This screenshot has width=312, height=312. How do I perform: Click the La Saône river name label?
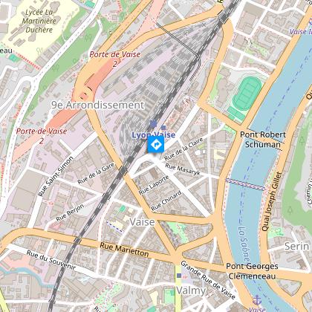pyautogui.click(x=244, y=244)
